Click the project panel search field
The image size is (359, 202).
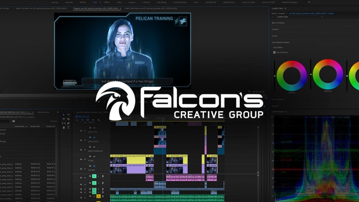pyautogui.click(x=5, y=121)
